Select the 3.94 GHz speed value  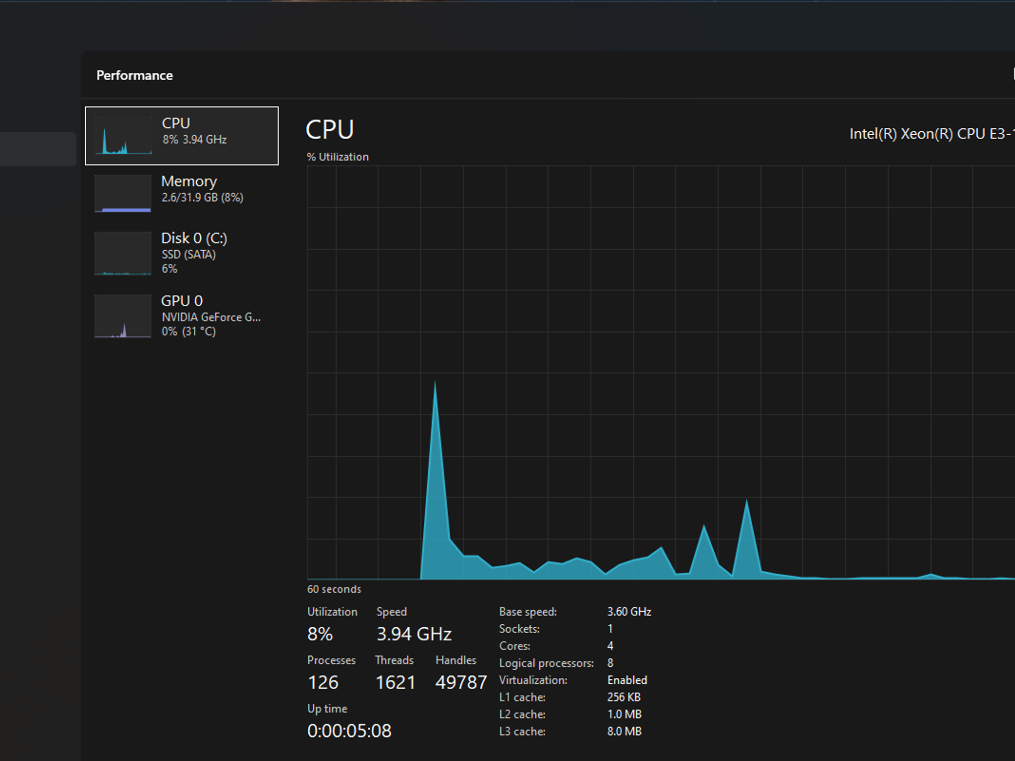pos(414,634)
